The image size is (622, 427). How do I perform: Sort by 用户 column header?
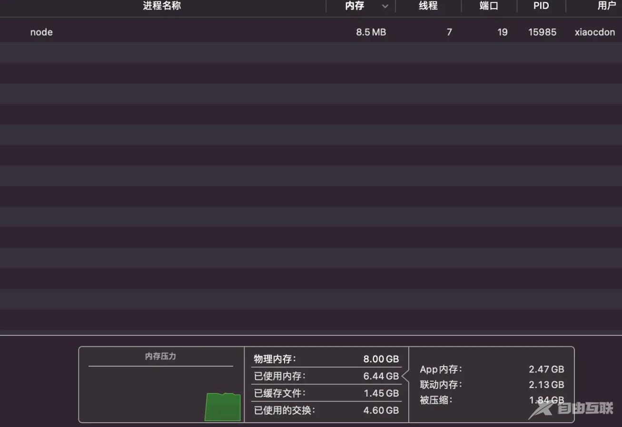point(606,6)
